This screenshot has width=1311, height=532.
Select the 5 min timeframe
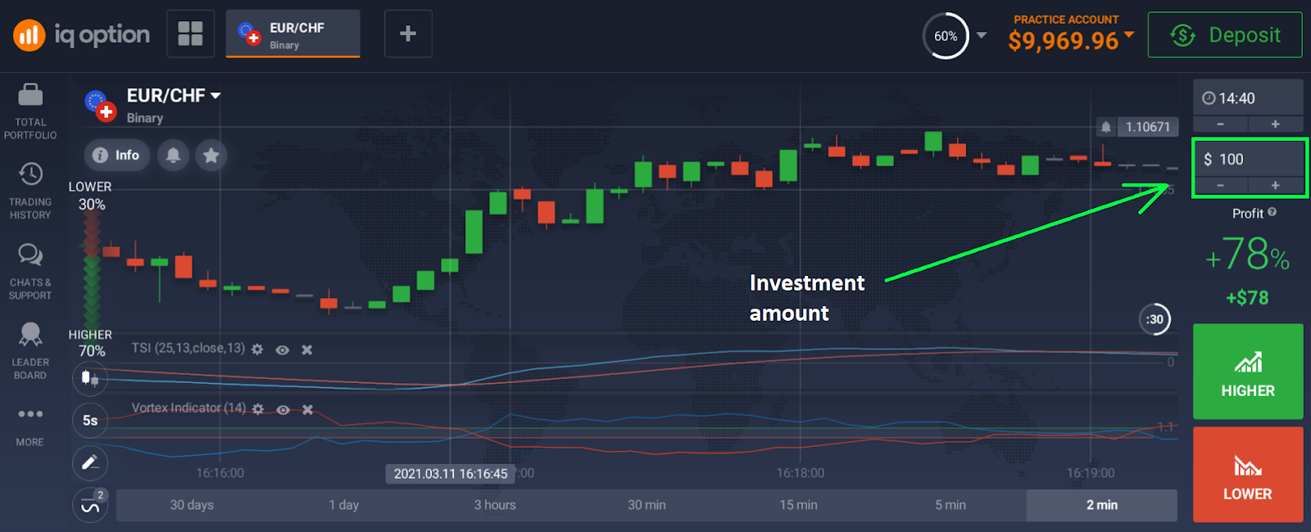pyautogui.click(x=950, y=505)
